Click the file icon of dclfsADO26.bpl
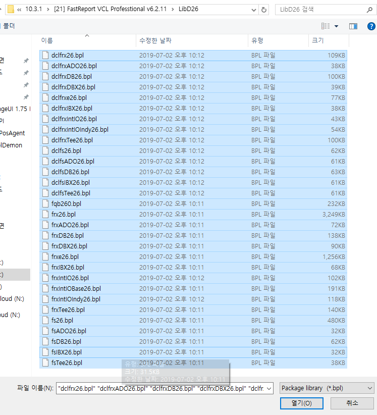The image size is (377, 415). coord(45,161)
